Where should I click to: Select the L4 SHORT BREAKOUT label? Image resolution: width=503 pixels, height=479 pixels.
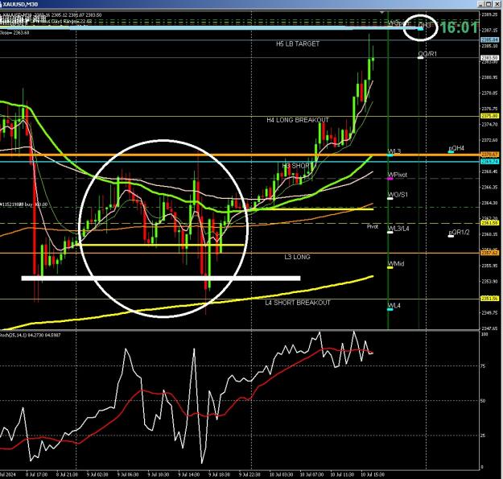pos(298,303)
